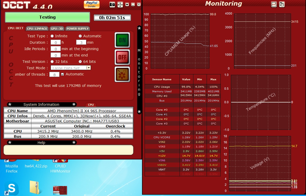
Task: Select the 64 bits test version
Action: pyautogui.click(x=80, y=62)
